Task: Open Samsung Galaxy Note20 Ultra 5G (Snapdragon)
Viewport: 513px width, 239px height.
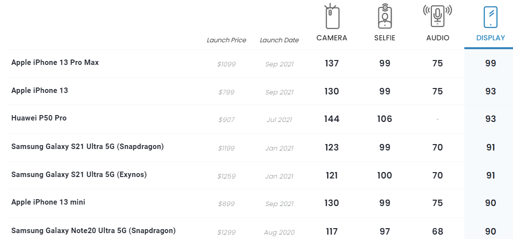Action: (93, 231)
